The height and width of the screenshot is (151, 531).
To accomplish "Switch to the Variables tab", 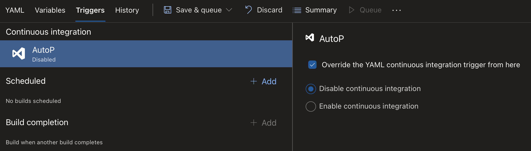I will [50, 10].
